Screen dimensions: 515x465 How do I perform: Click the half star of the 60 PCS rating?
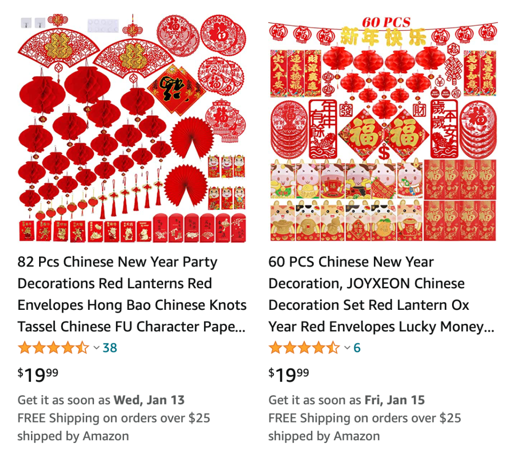333,348
